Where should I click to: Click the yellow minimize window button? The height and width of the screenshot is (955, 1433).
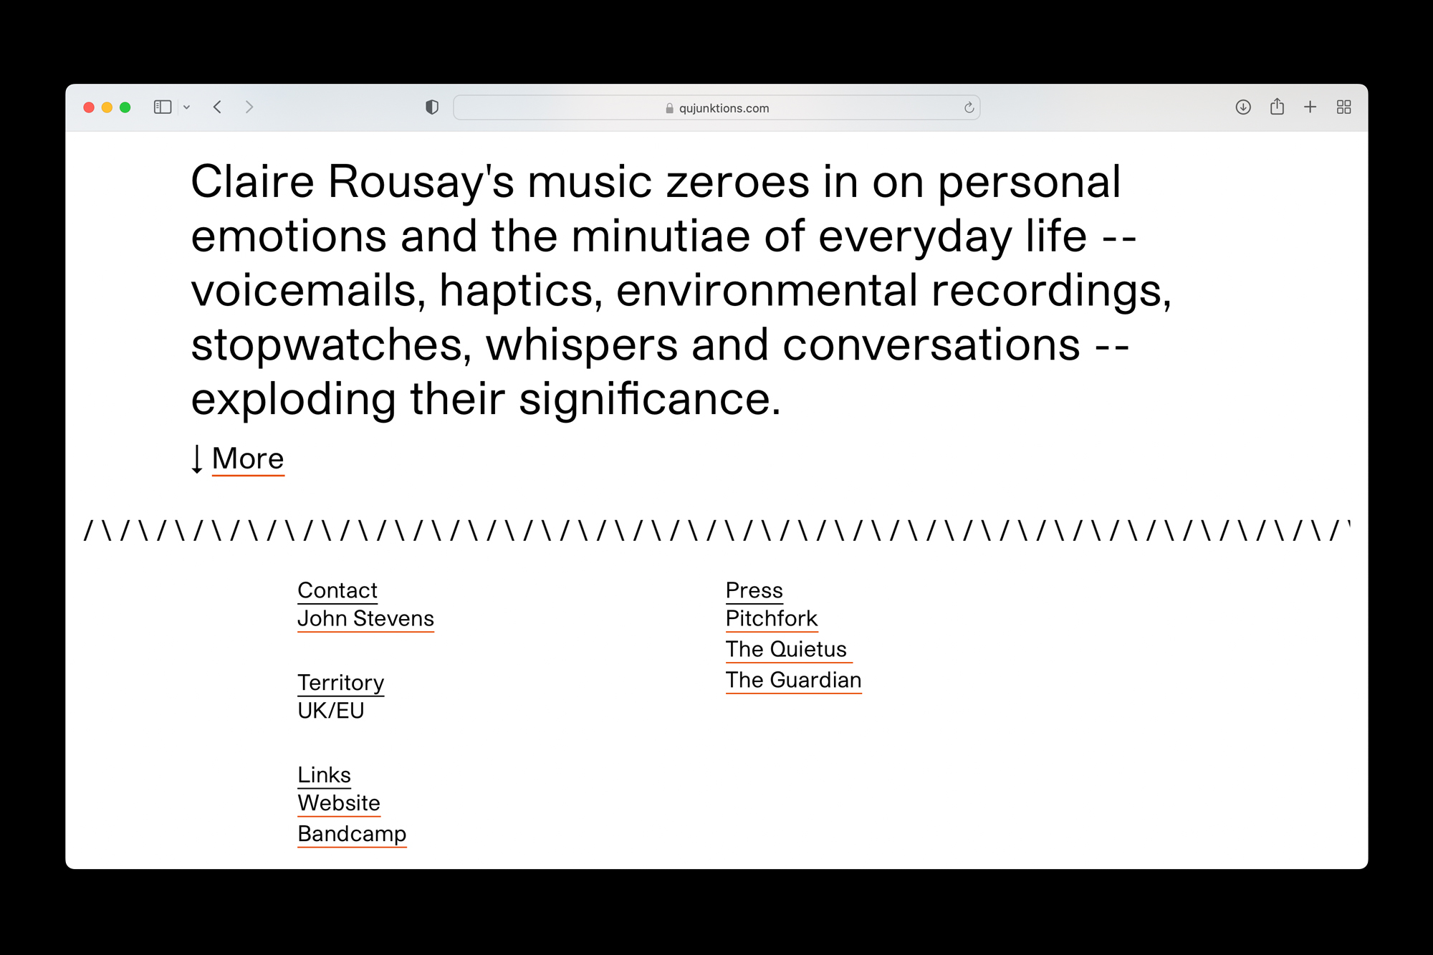107,107
